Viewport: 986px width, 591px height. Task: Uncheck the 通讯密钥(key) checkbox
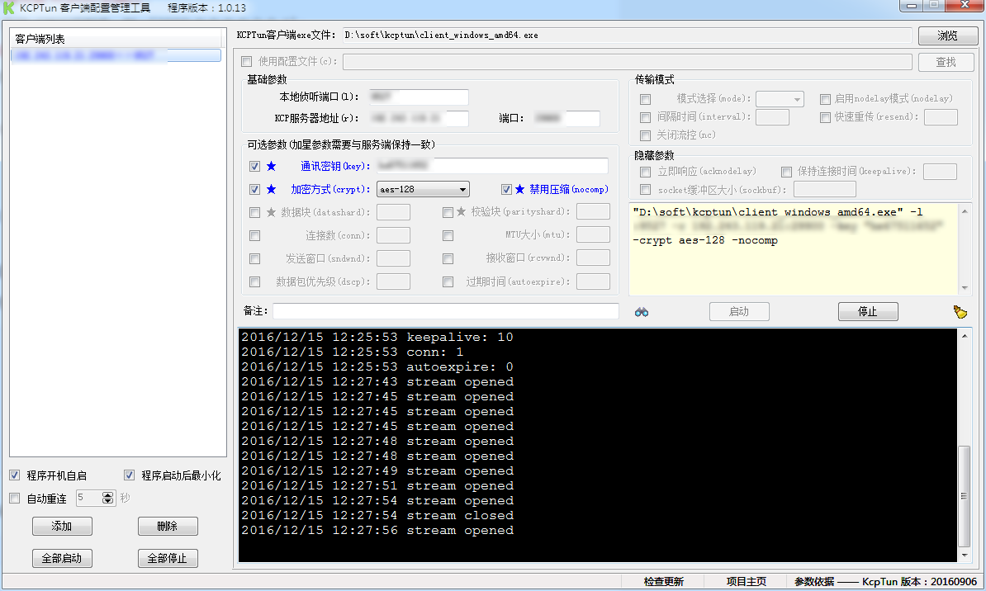[x=254, y=167]
